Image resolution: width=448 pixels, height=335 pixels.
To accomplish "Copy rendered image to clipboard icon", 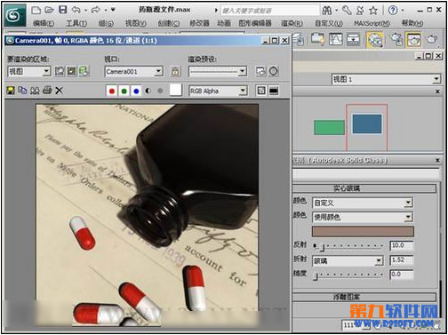I will click(x=22, y=91).
